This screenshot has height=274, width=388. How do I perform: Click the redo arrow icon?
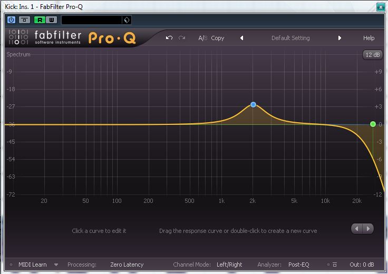tap(182, 38)
